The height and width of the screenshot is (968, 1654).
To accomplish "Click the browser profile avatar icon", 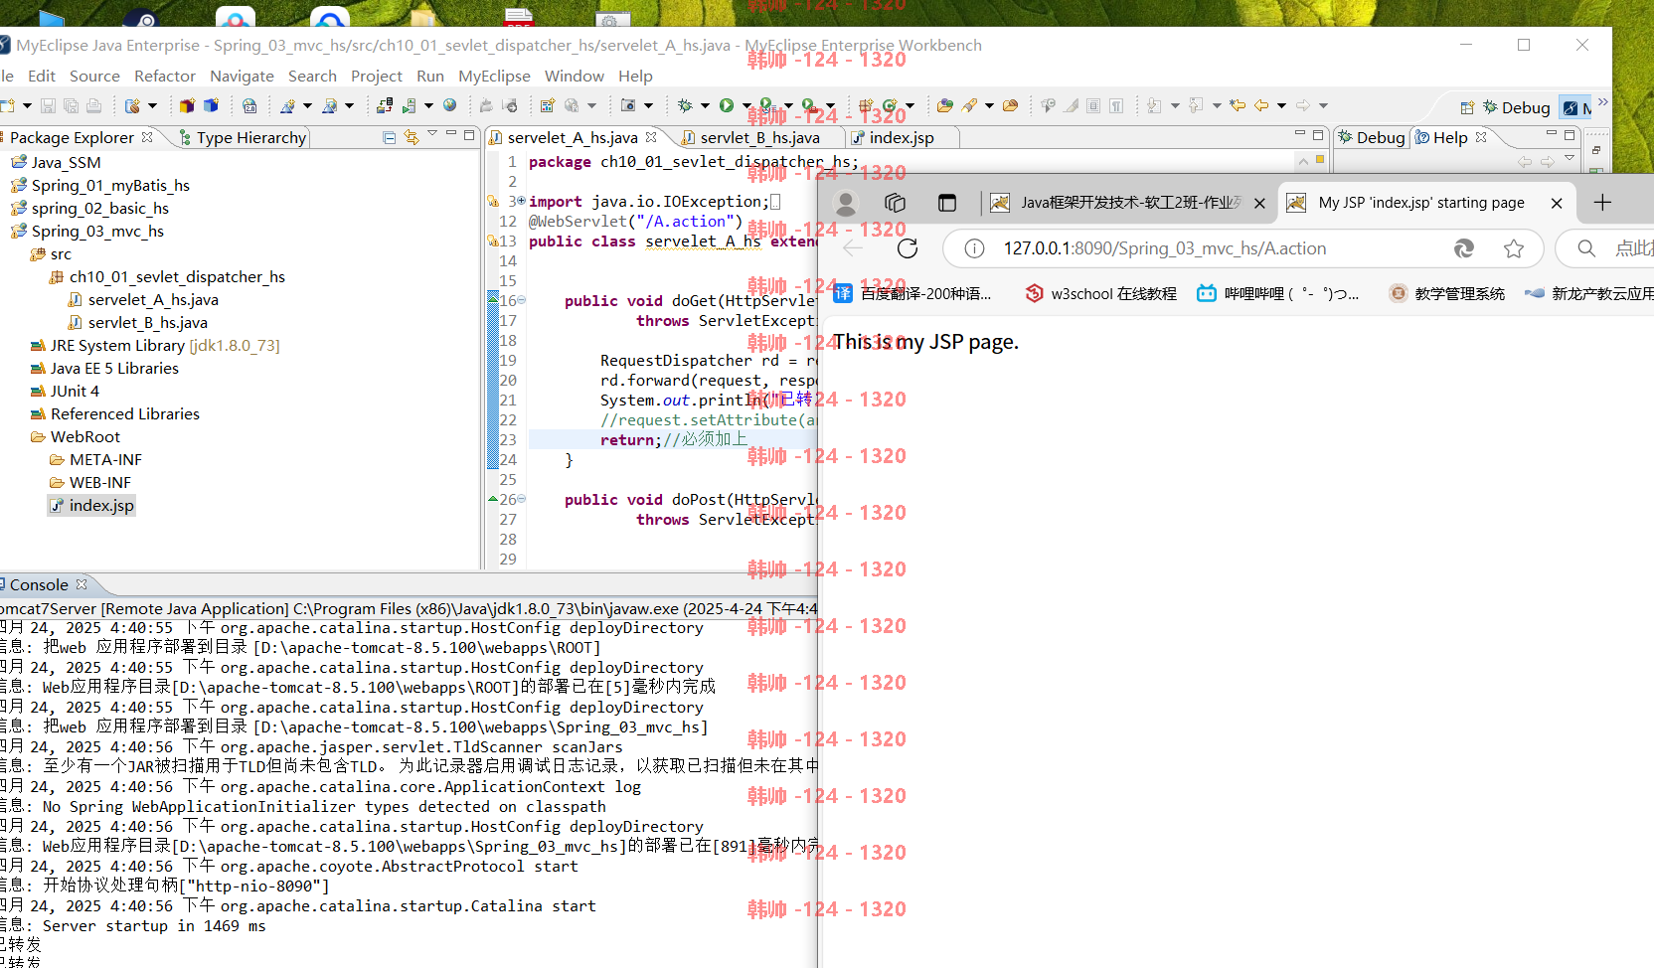I will [x=846, y=203].
